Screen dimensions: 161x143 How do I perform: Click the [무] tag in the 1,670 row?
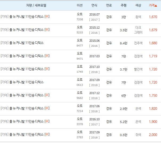click(x=47, y=17)
